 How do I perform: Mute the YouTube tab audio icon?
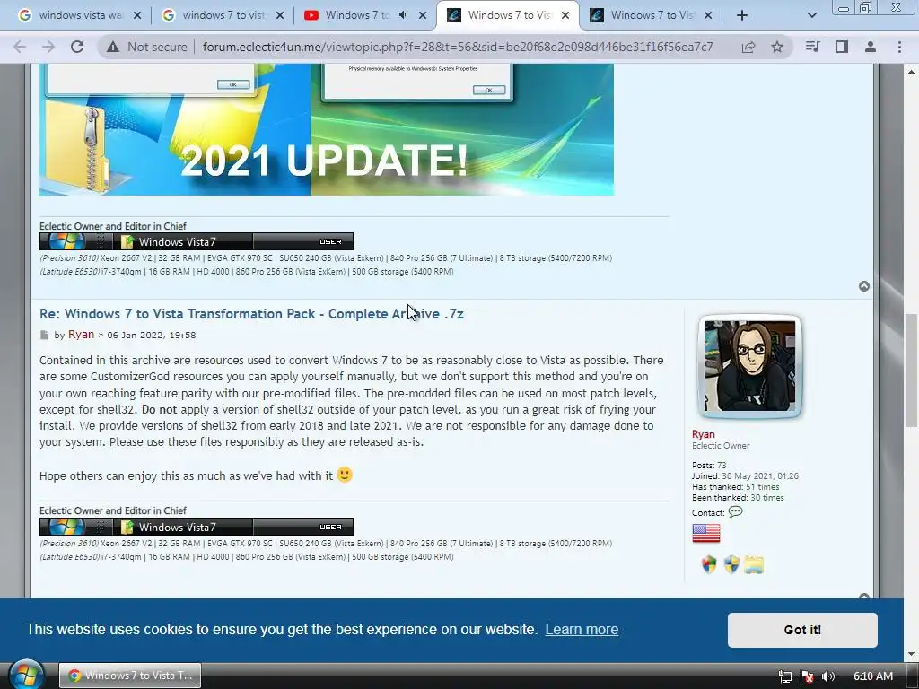(x=403, y=15)
